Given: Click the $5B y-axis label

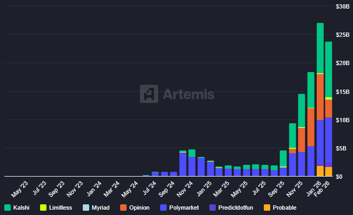Looking at the screenshot, I should (x=341, y=148).
